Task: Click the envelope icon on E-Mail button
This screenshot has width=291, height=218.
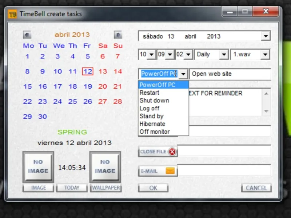Action: [x=170, y=171]
